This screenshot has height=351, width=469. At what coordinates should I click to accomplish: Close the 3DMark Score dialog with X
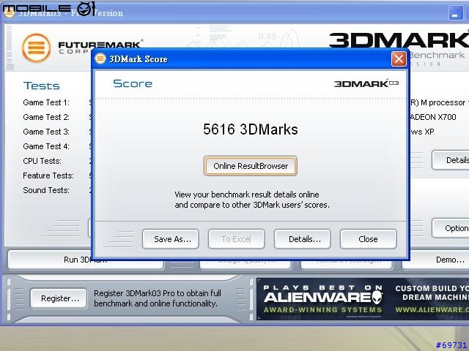(399, 58)
